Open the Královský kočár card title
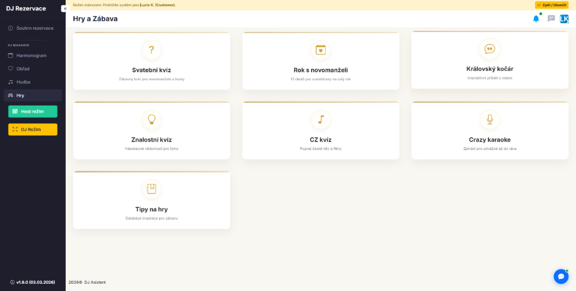Viewport: 576px width, 291px height. pos(490,69)
